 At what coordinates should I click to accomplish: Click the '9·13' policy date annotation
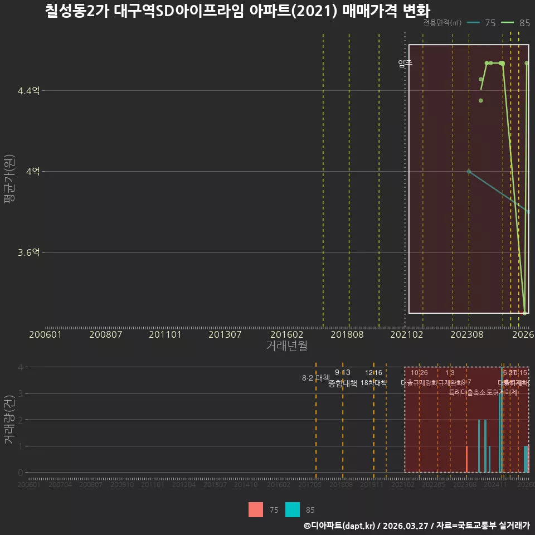pyautogui.click(x=343, y=372)
